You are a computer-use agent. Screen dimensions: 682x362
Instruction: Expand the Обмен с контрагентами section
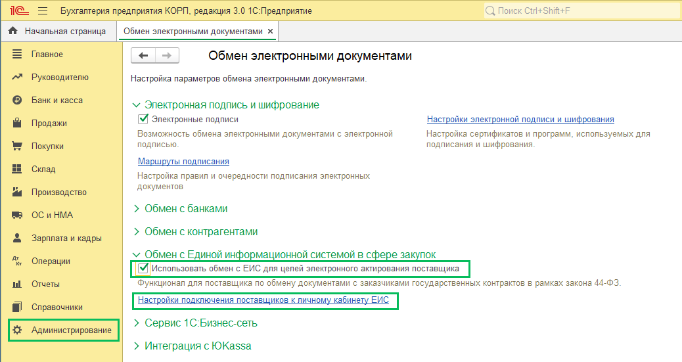tap(136, 231)
